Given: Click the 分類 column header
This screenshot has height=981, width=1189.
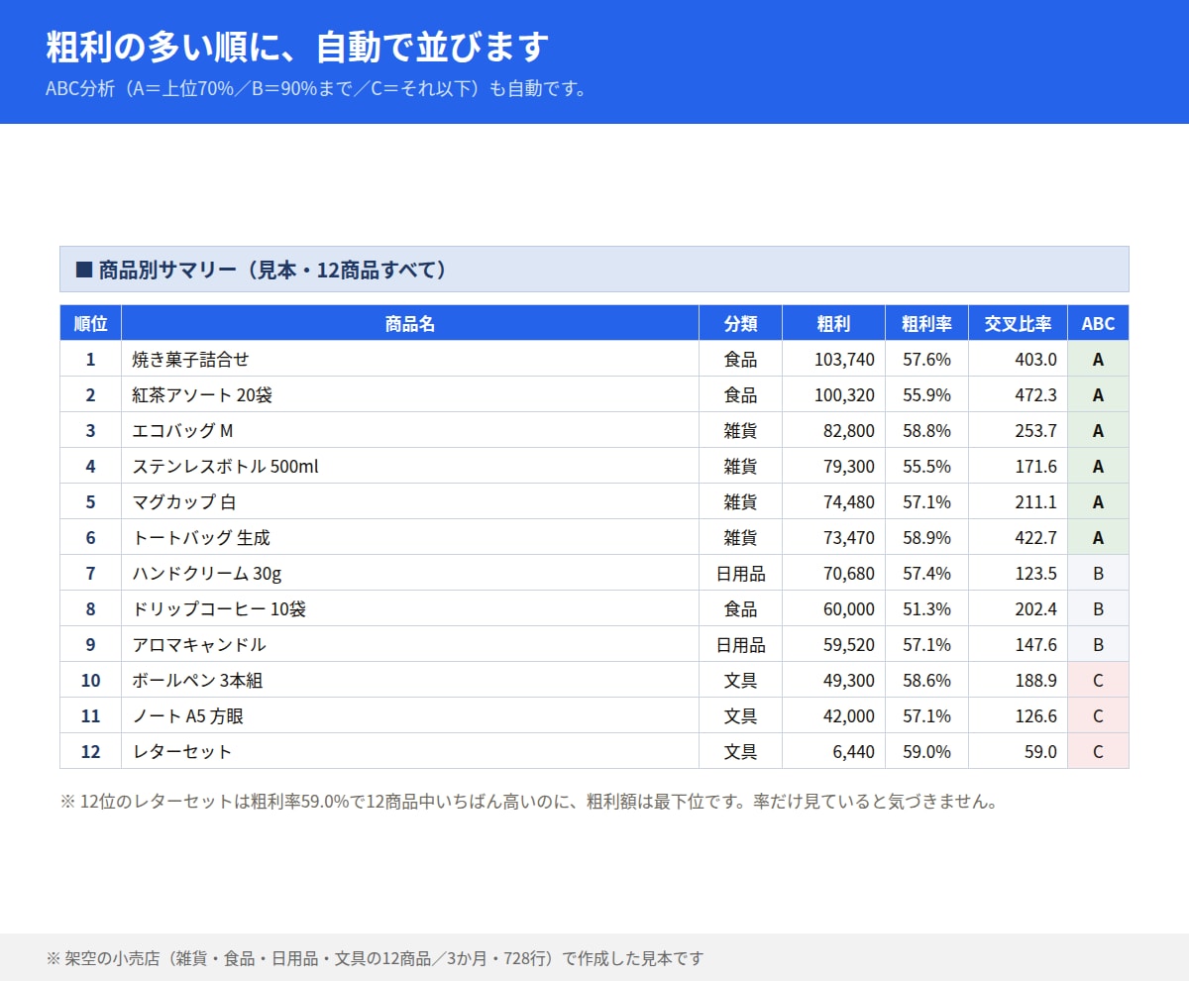Looking at the screenshot, I should coord(741,323).
